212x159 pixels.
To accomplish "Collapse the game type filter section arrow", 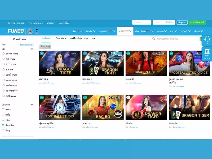I will [x=32, y=105].
